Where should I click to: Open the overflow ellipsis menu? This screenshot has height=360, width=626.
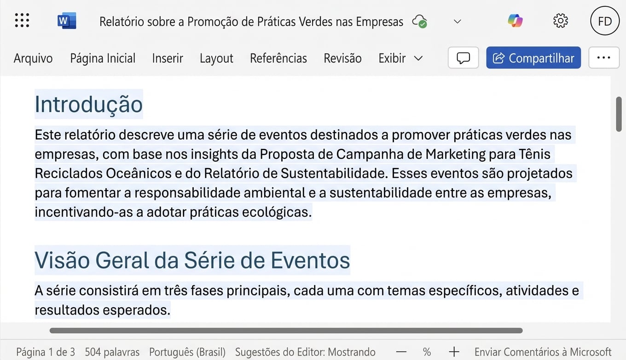point(604,57)
